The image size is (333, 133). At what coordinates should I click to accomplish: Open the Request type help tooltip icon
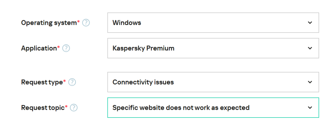point(72,82)
